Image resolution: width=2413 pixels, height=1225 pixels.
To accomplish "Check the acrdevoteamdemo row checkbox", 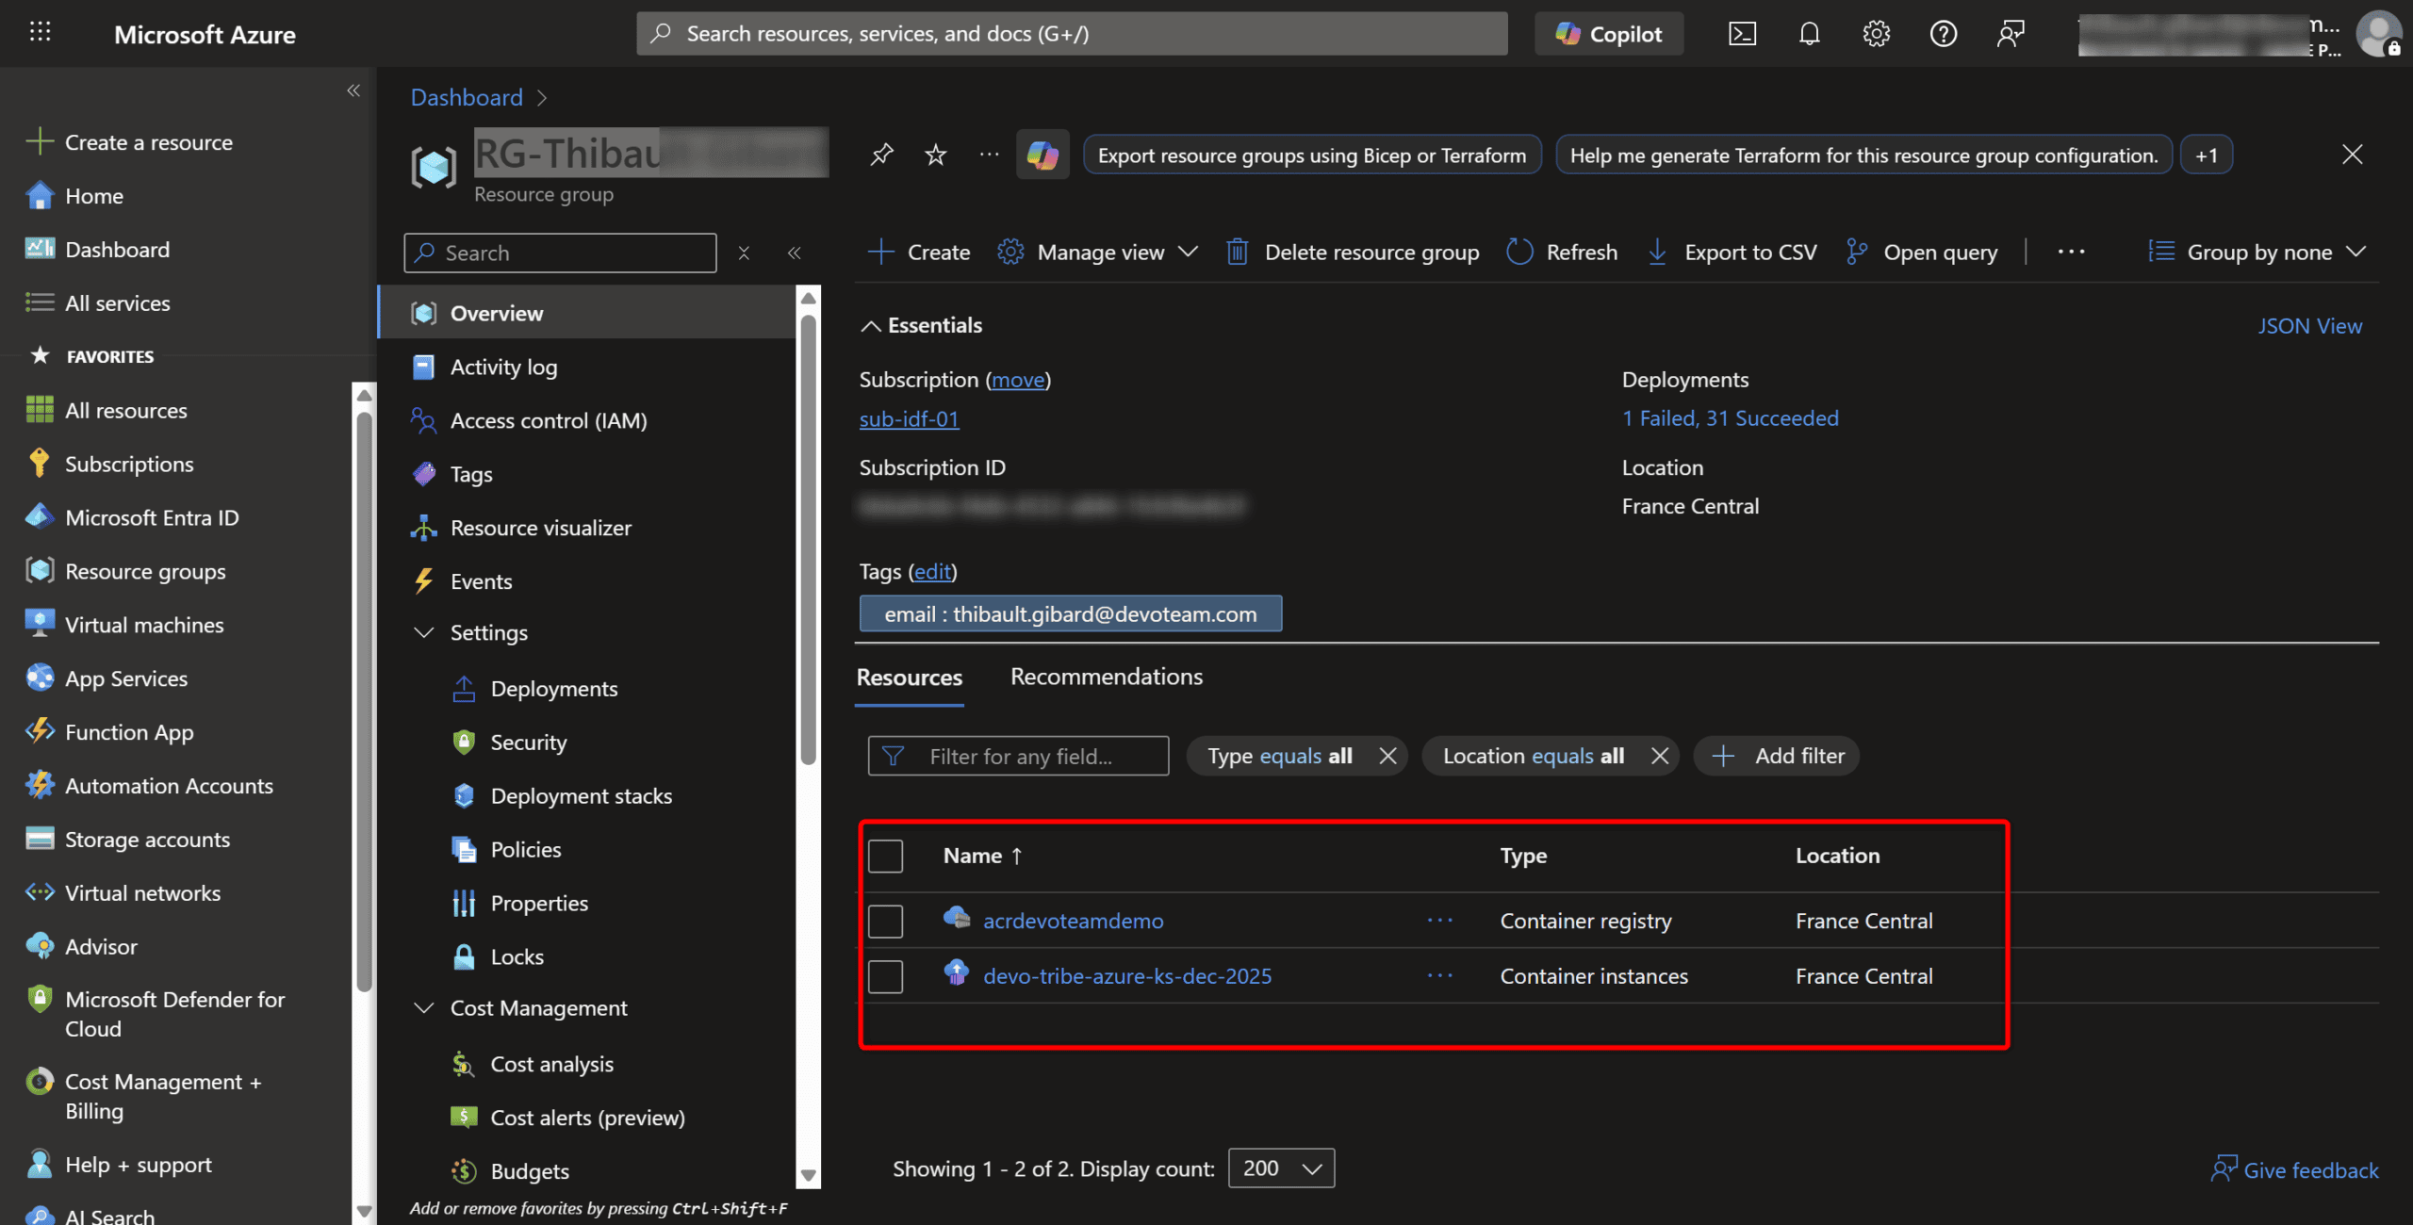I will coord(885,921).
